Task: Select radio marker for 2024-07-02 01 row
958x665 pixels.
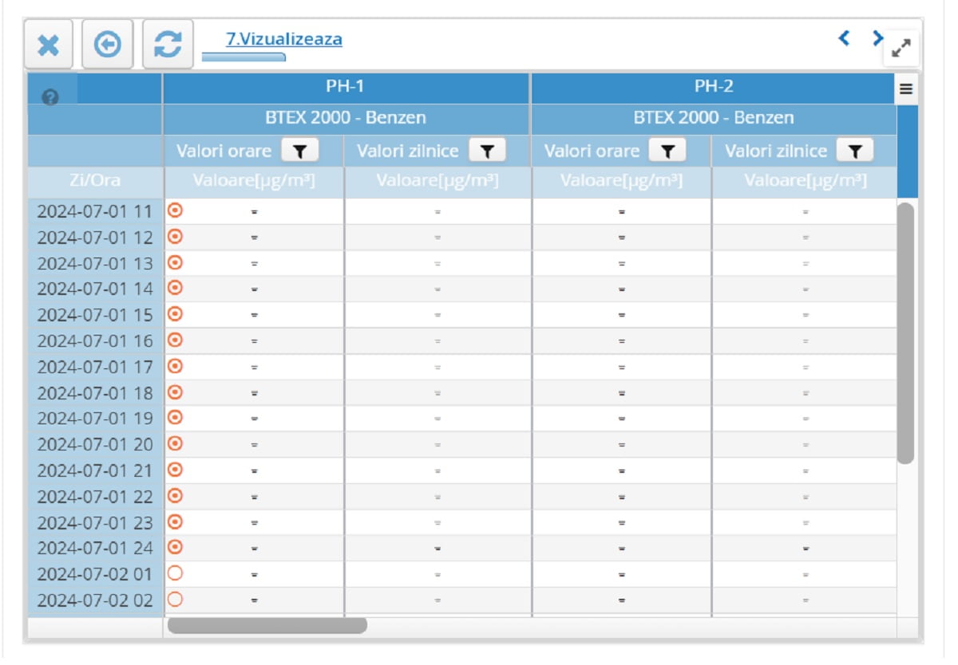Action: pos(175,573)
